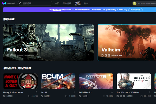This screenshot has height=104, width=156.
Task: Click the WeMod logo icon
Action: (4, 3)
